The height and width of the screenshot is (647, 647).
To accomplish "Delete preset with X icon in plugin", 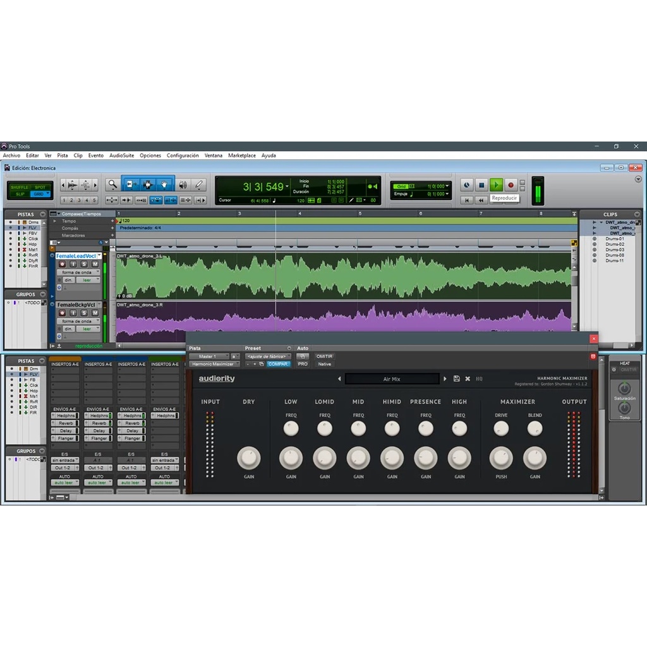I will click(x=468, y=378).
